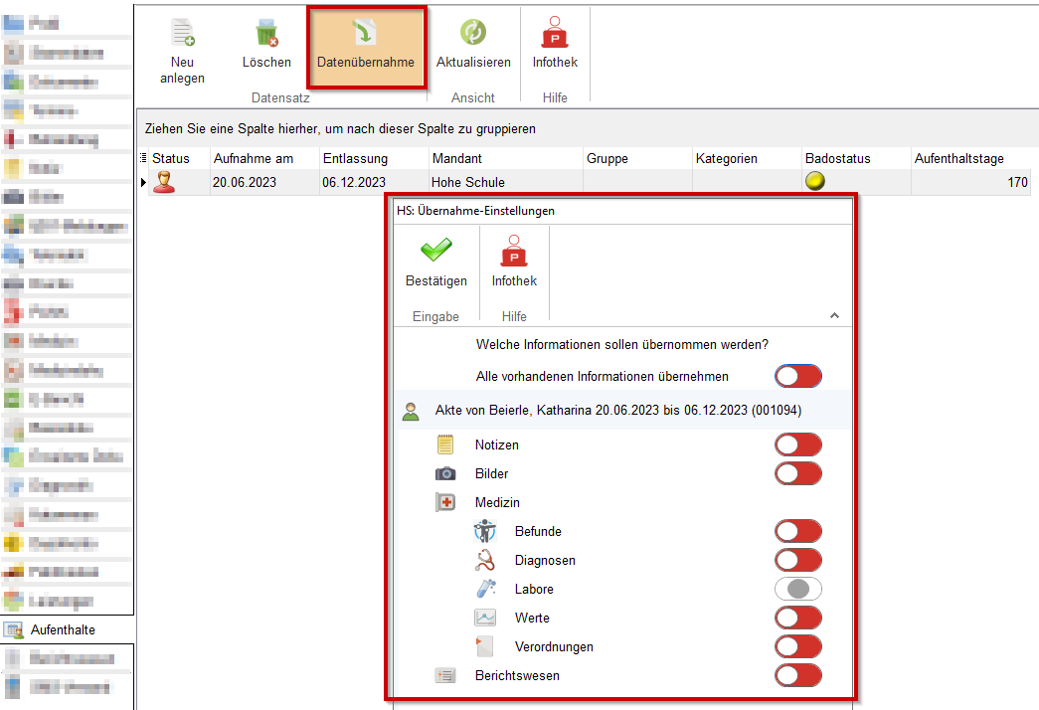The image size is (1039, 710).
Task: Turn on the Bilder toggle
Action: pyautogui.click(x=798, y=474)
